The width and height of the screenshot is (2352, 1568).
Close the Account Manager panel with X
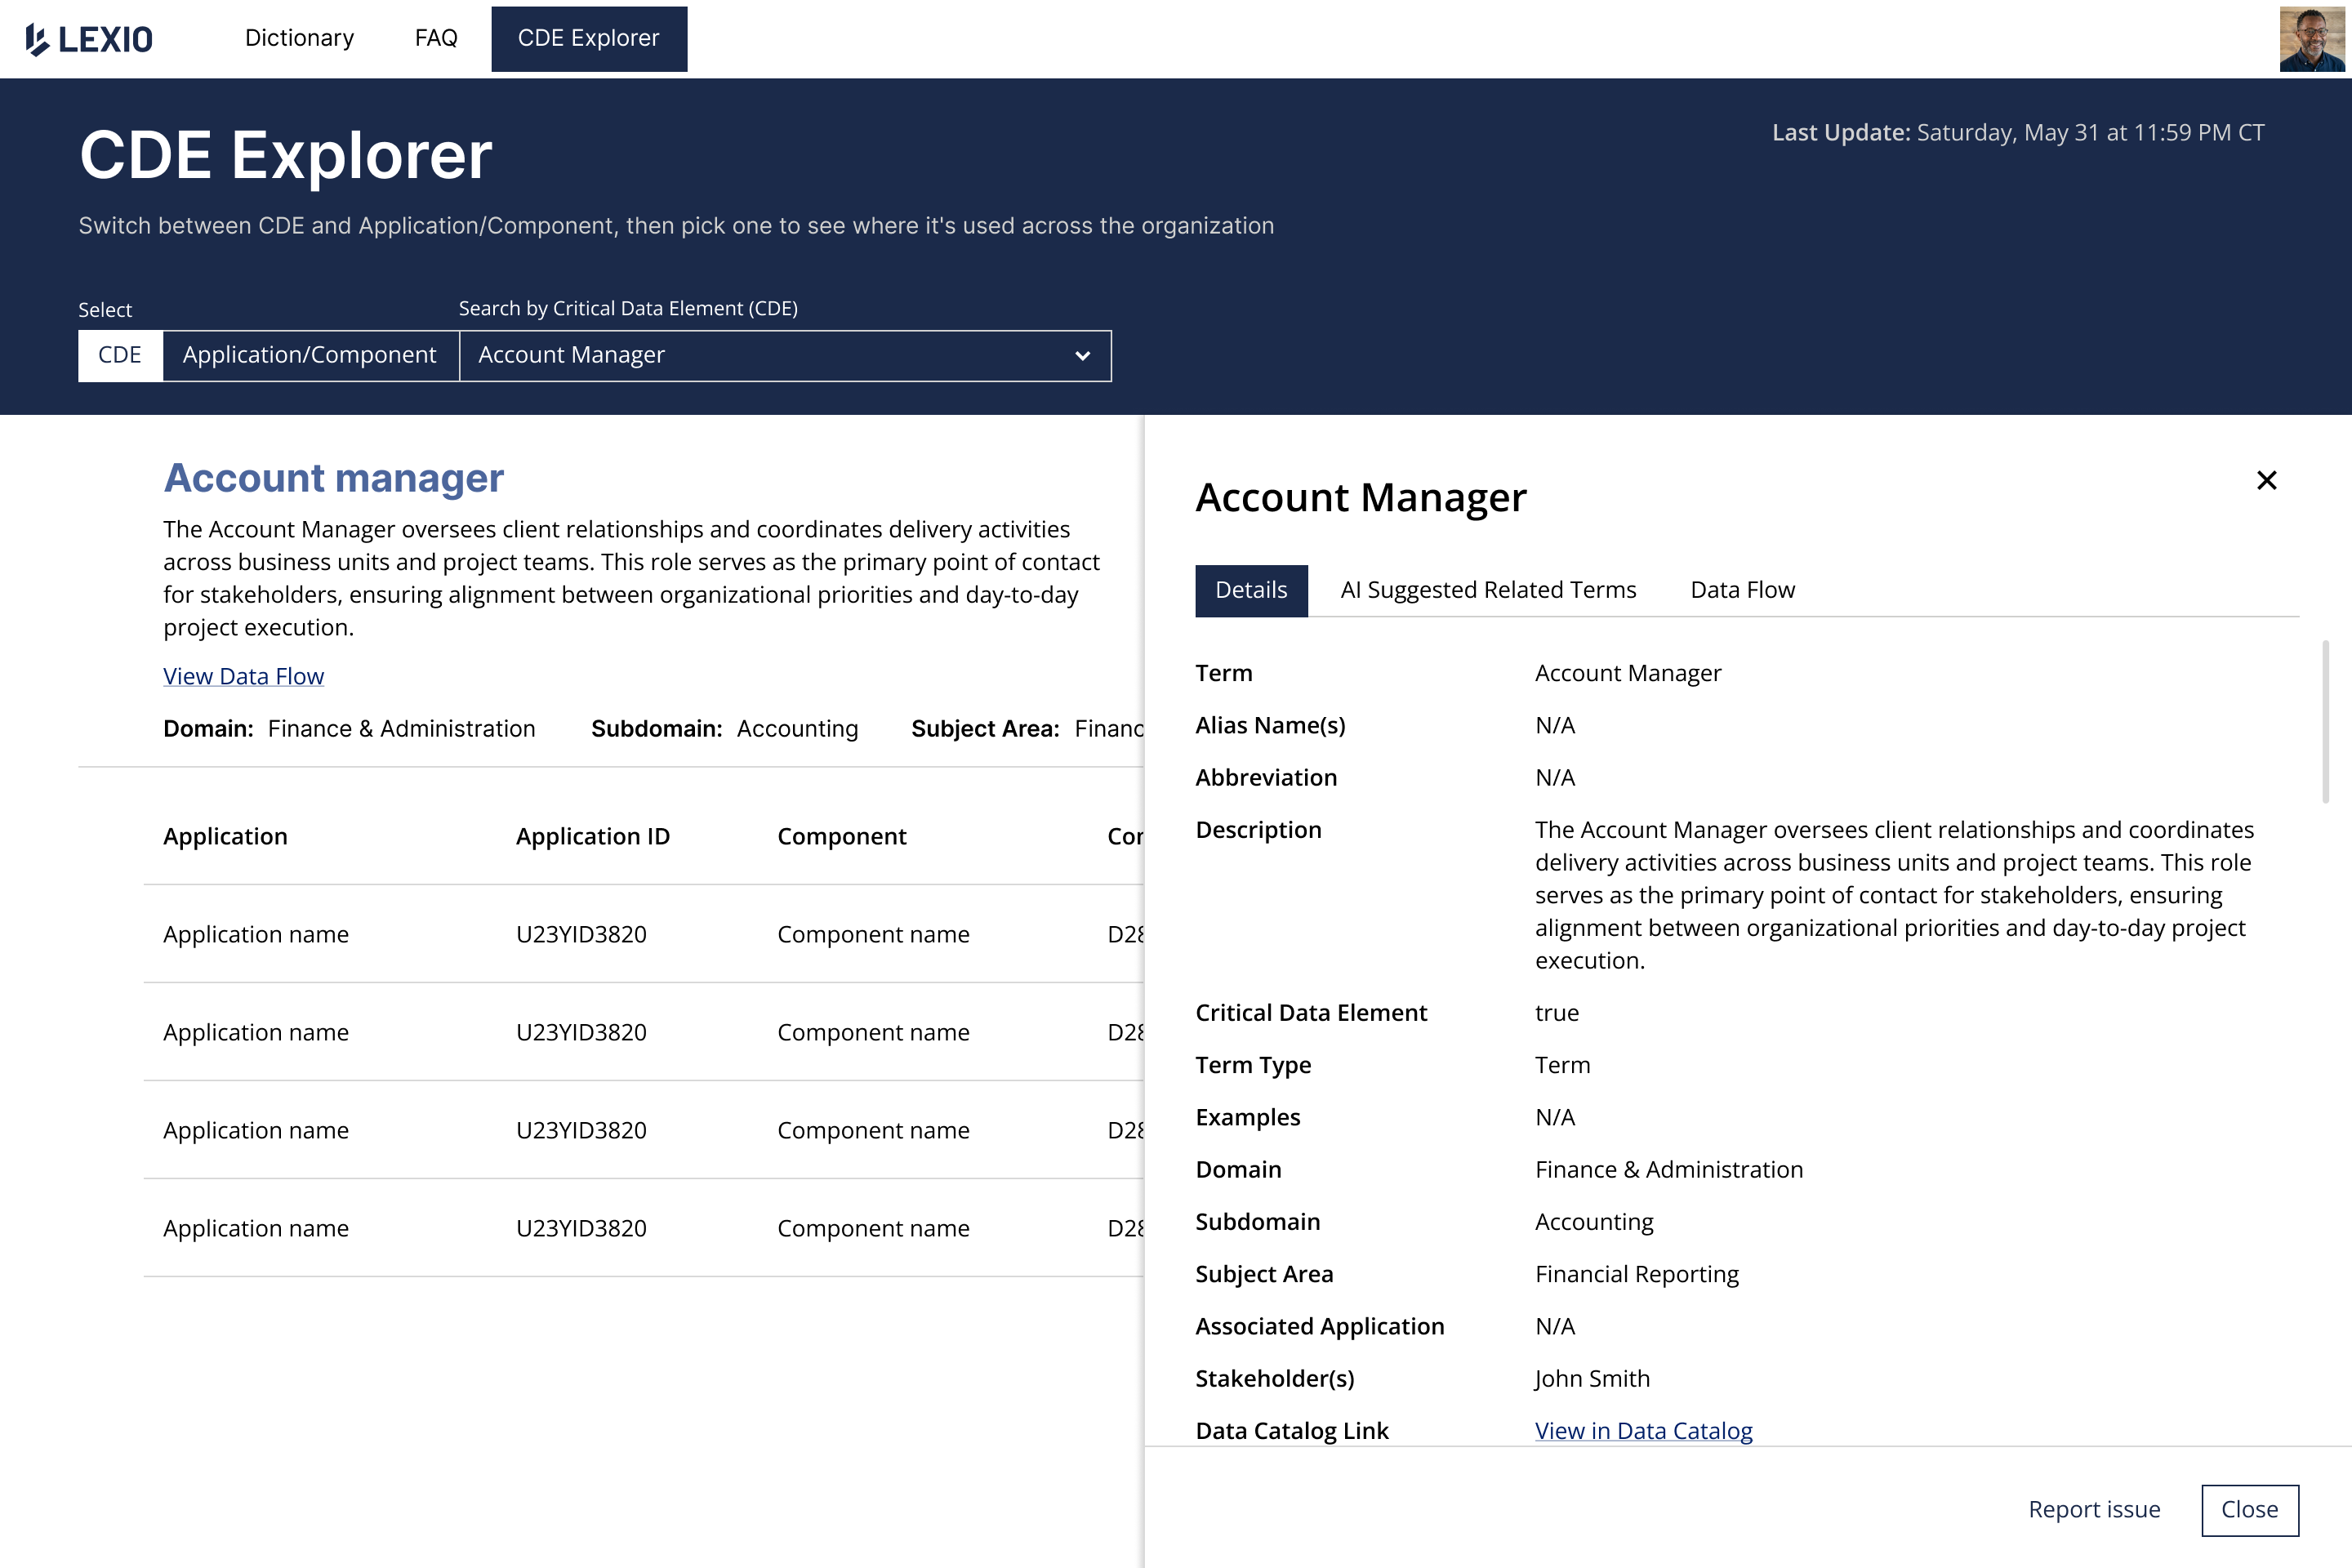tap(2266, 481)
